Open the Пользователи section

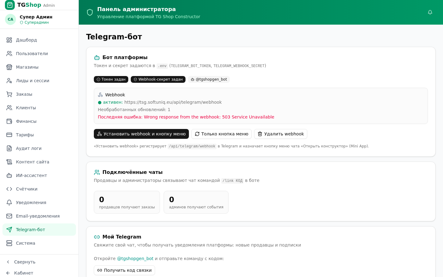pos(39,54)
